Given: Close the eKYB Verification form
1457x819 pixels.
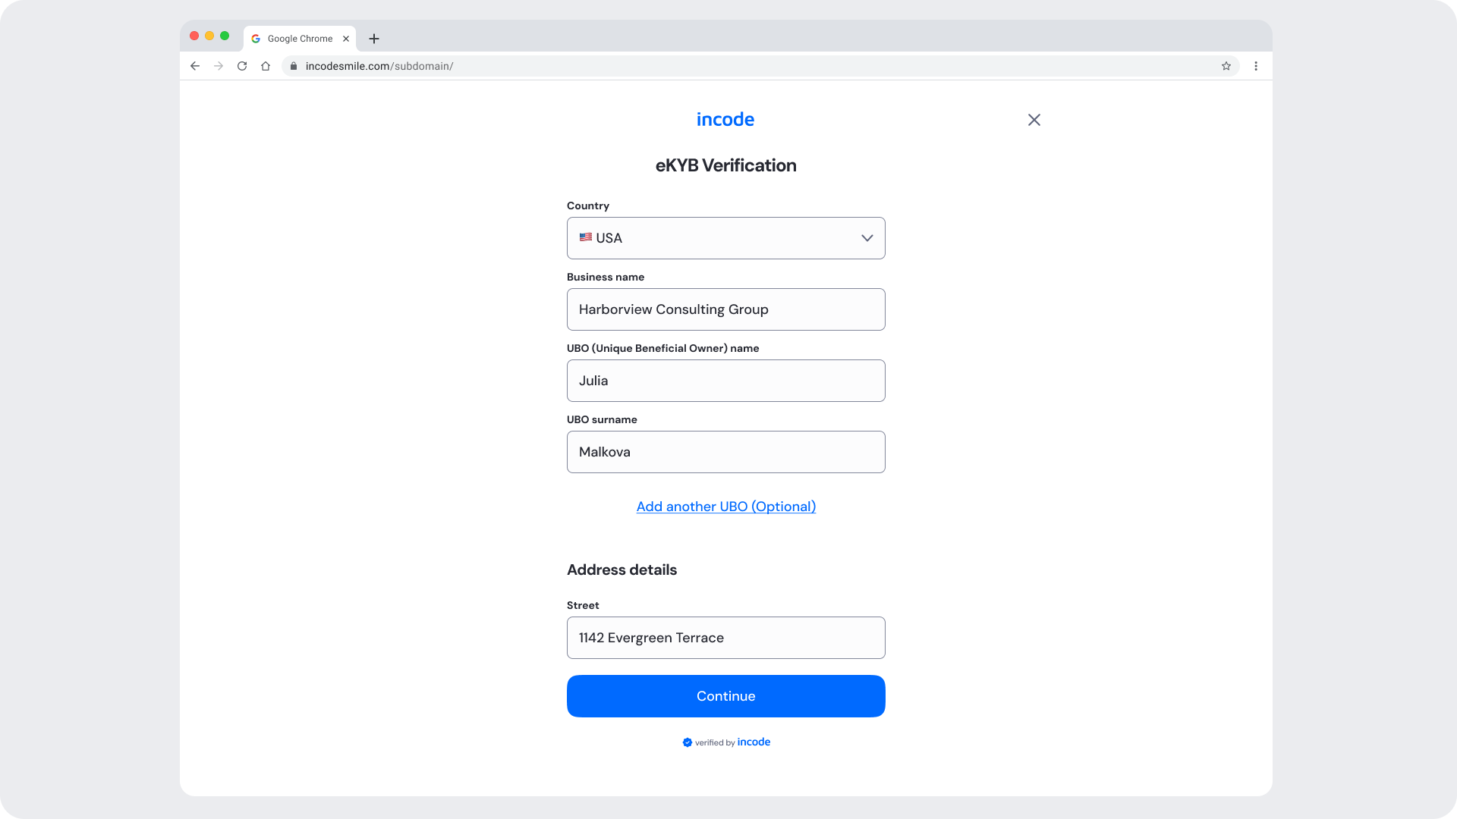Looking at the screenshot, I should coord(1034,120).
